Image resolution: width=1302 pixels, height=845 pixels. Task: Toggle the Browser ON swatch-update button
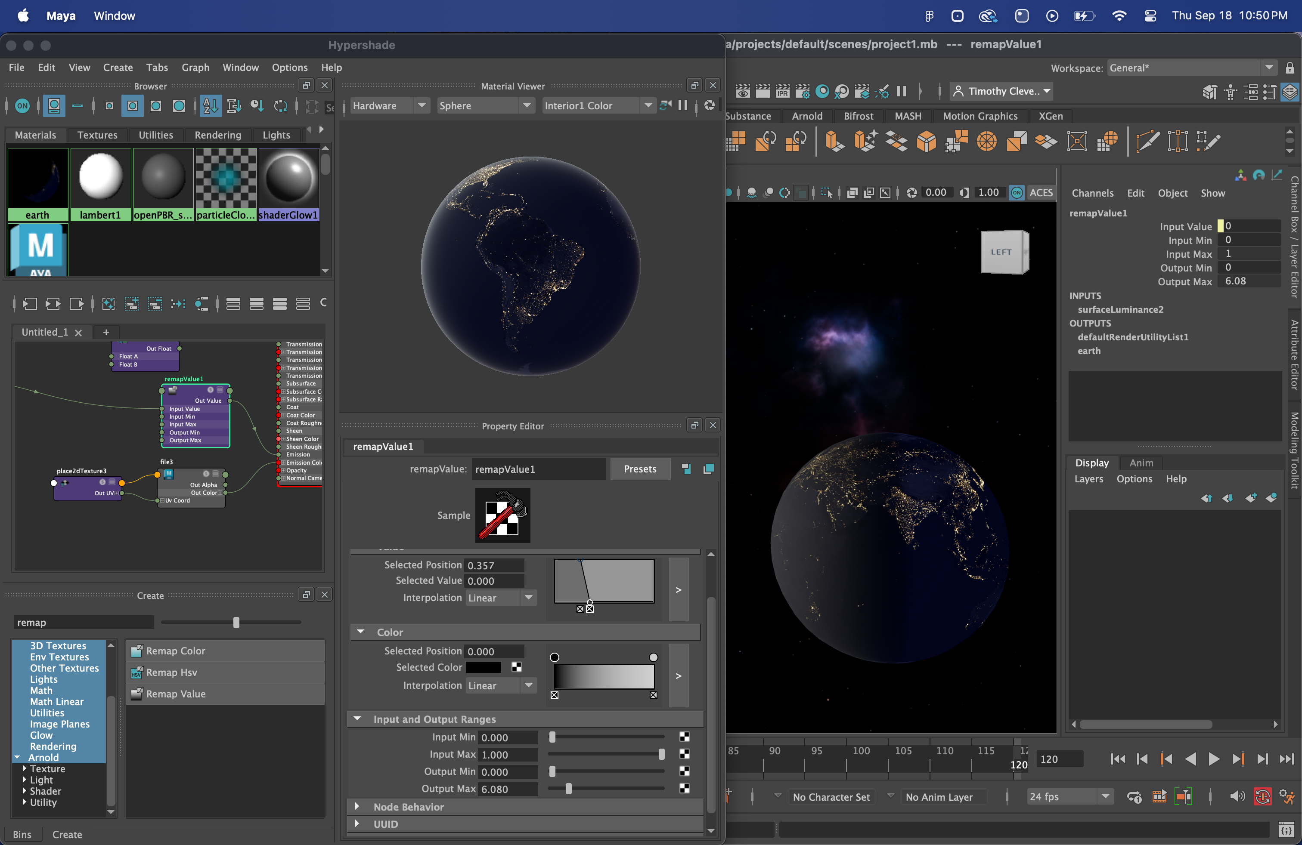click(x=22, y=106)
